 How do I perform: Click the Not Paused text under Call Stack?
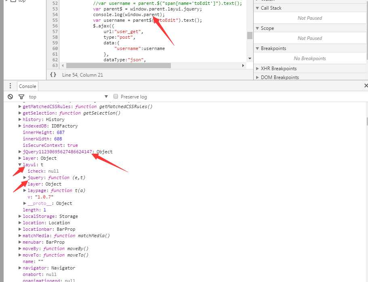click(x=310, y=18)
